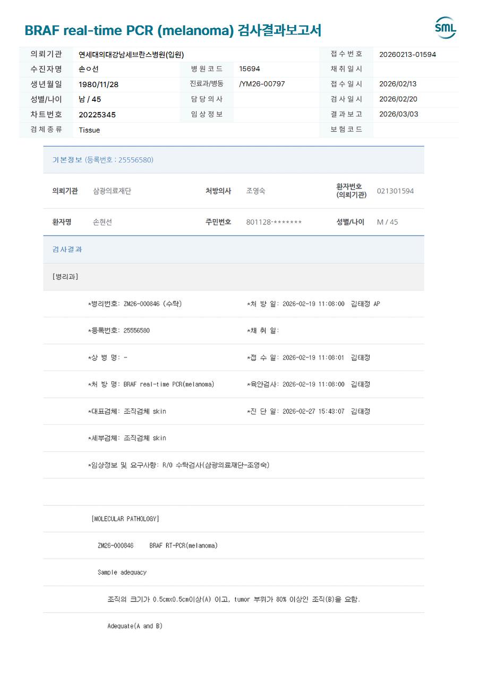Click the 의뢰기관 label in the top table

pyautogui.click(x=46, y=54)
